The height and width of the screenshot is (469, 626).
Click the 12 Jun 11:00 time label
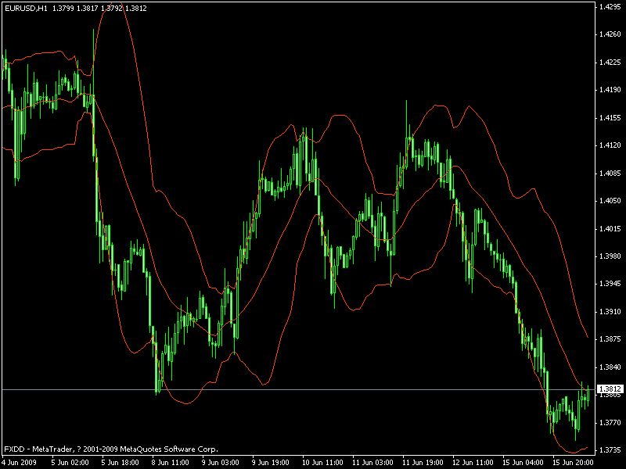(x=473, y=463)
